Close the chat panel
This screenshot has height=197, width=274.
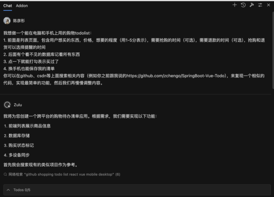[x=269, y=5]
